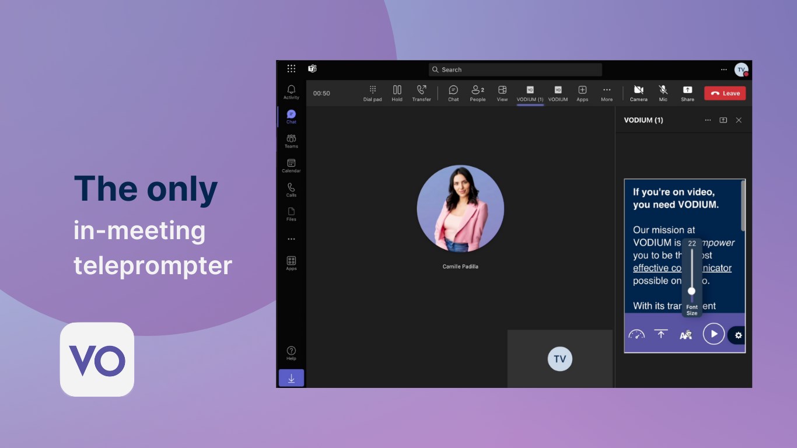The width and height of the screenshot is (797, 448).
Task: Click the 00:50 call timer
Action: click(x=321, y=93)
